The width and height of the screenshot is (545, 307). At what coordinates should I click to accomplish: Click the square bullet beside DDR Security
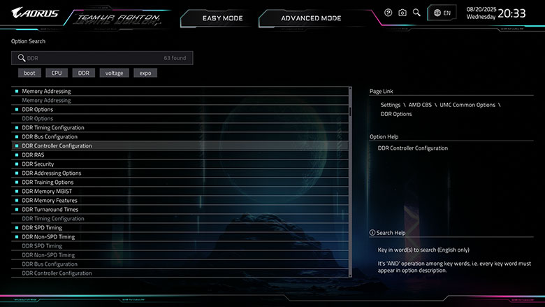16,164
